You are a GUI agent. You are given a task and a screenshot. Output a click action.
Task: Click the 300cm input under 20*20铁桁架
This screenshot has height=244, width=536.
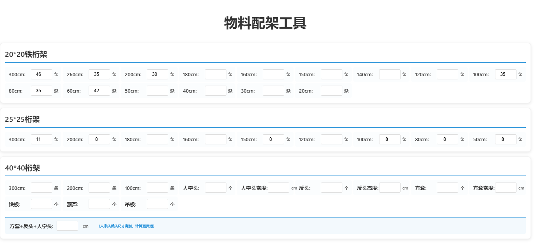tap(41, 74)
